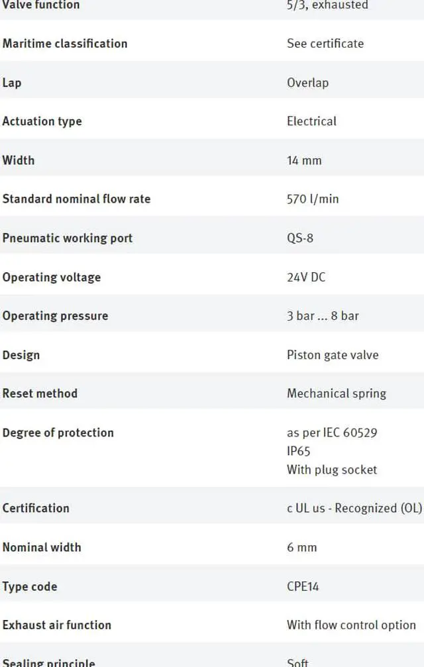Click the '6 mm' nominal width value

(302, 548)
